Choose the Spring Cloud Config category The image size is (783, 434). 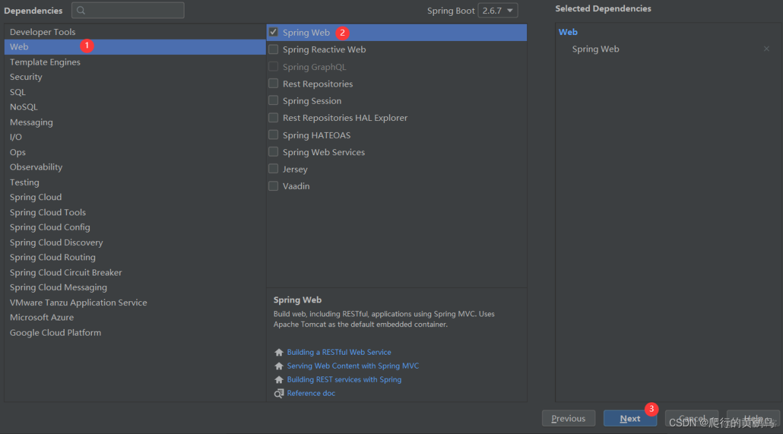tap(50, 227)
